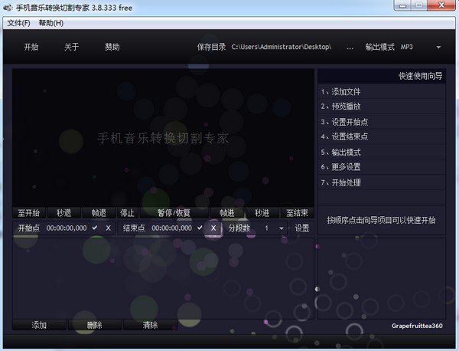Select wizard step 7、开始处理
Image resolution: width=459 pixels, height=351 pixels.
coord(341,182)
